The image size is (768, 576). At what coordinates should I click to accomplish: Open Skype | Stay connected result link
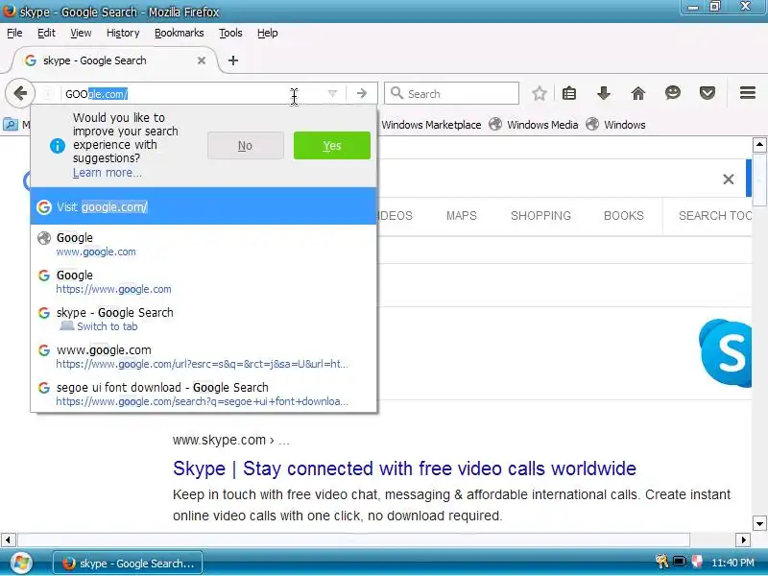pyautogui.click(x=404, y=468)
